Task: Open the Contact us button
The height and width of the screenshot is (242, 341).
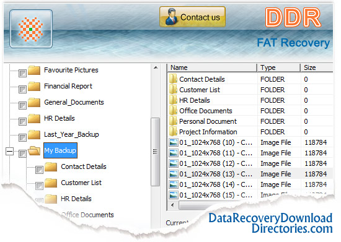Action: (x=192, y=17)
